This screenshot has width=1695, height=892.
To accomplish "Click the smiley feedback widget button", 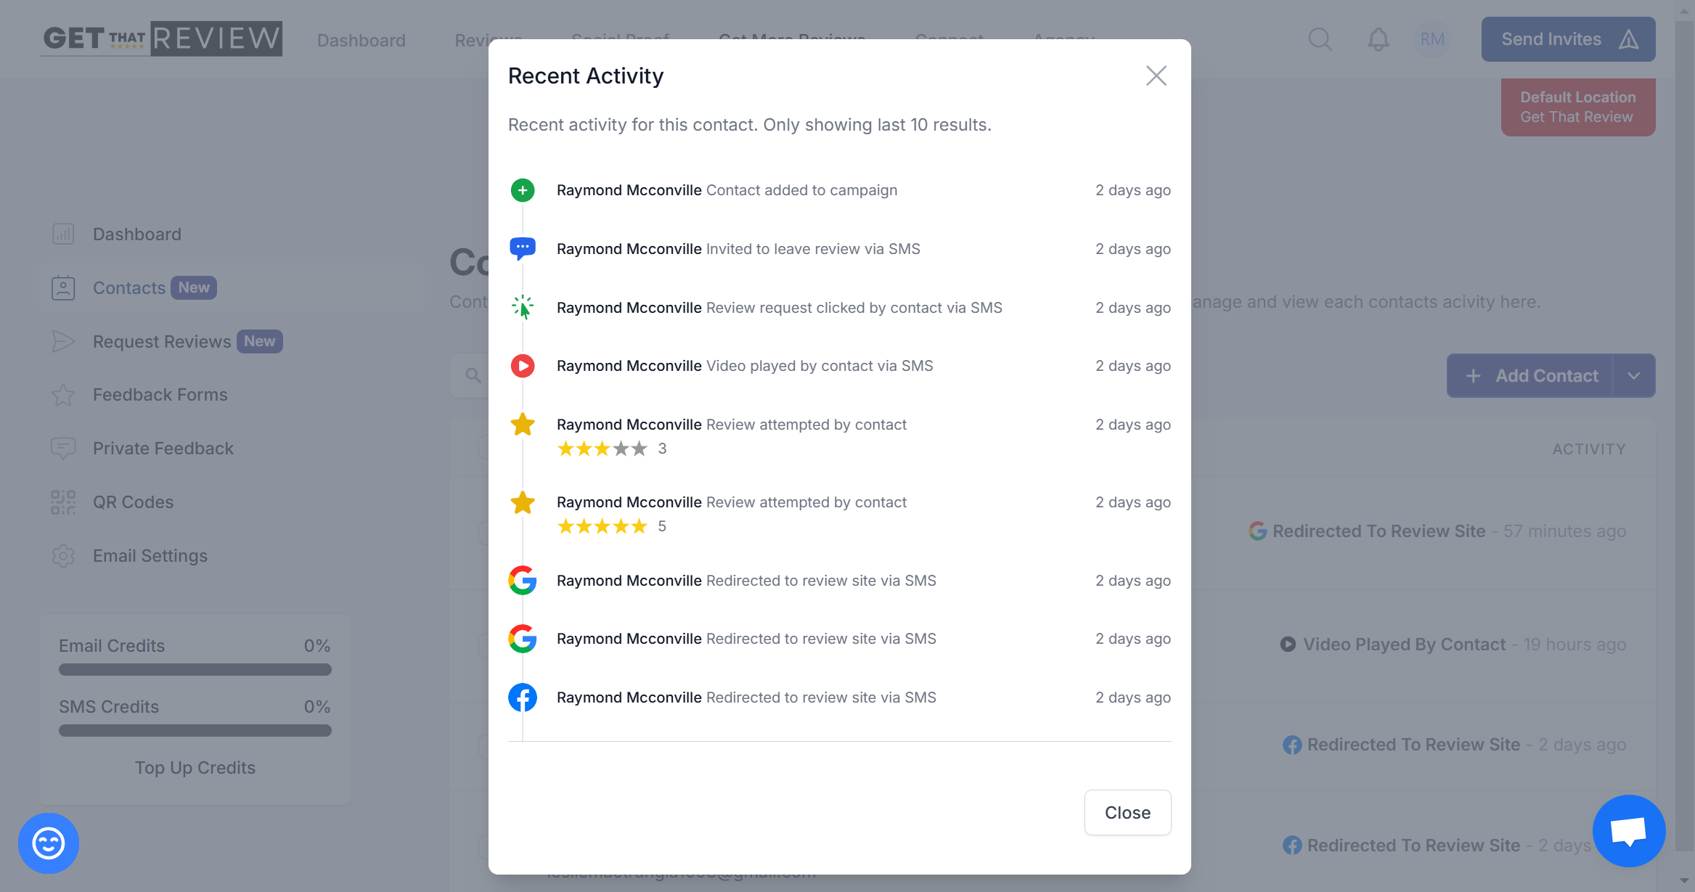I will click(49, 843).
